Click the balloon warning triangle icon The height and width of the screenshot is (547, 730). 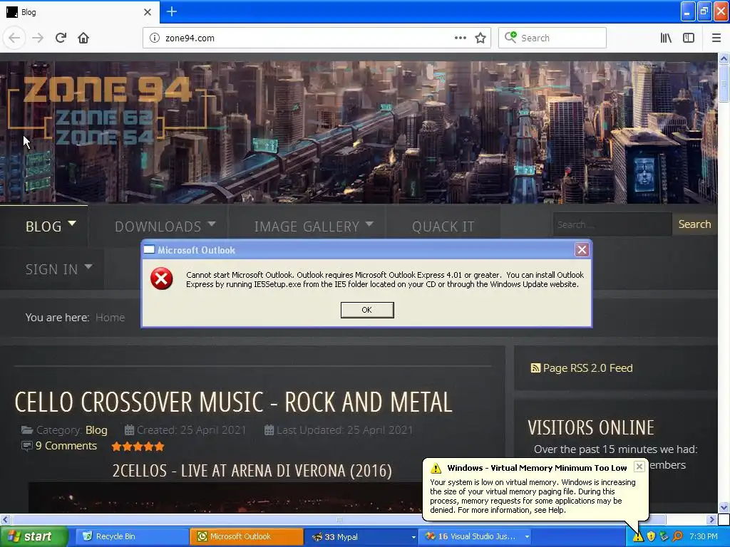[436, 468]
